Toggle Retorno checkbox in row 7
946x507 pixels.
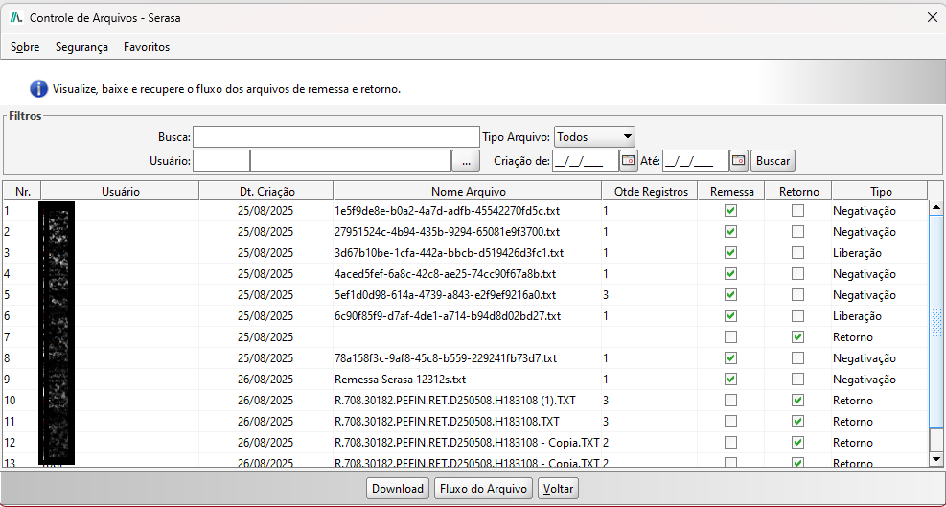797,336
